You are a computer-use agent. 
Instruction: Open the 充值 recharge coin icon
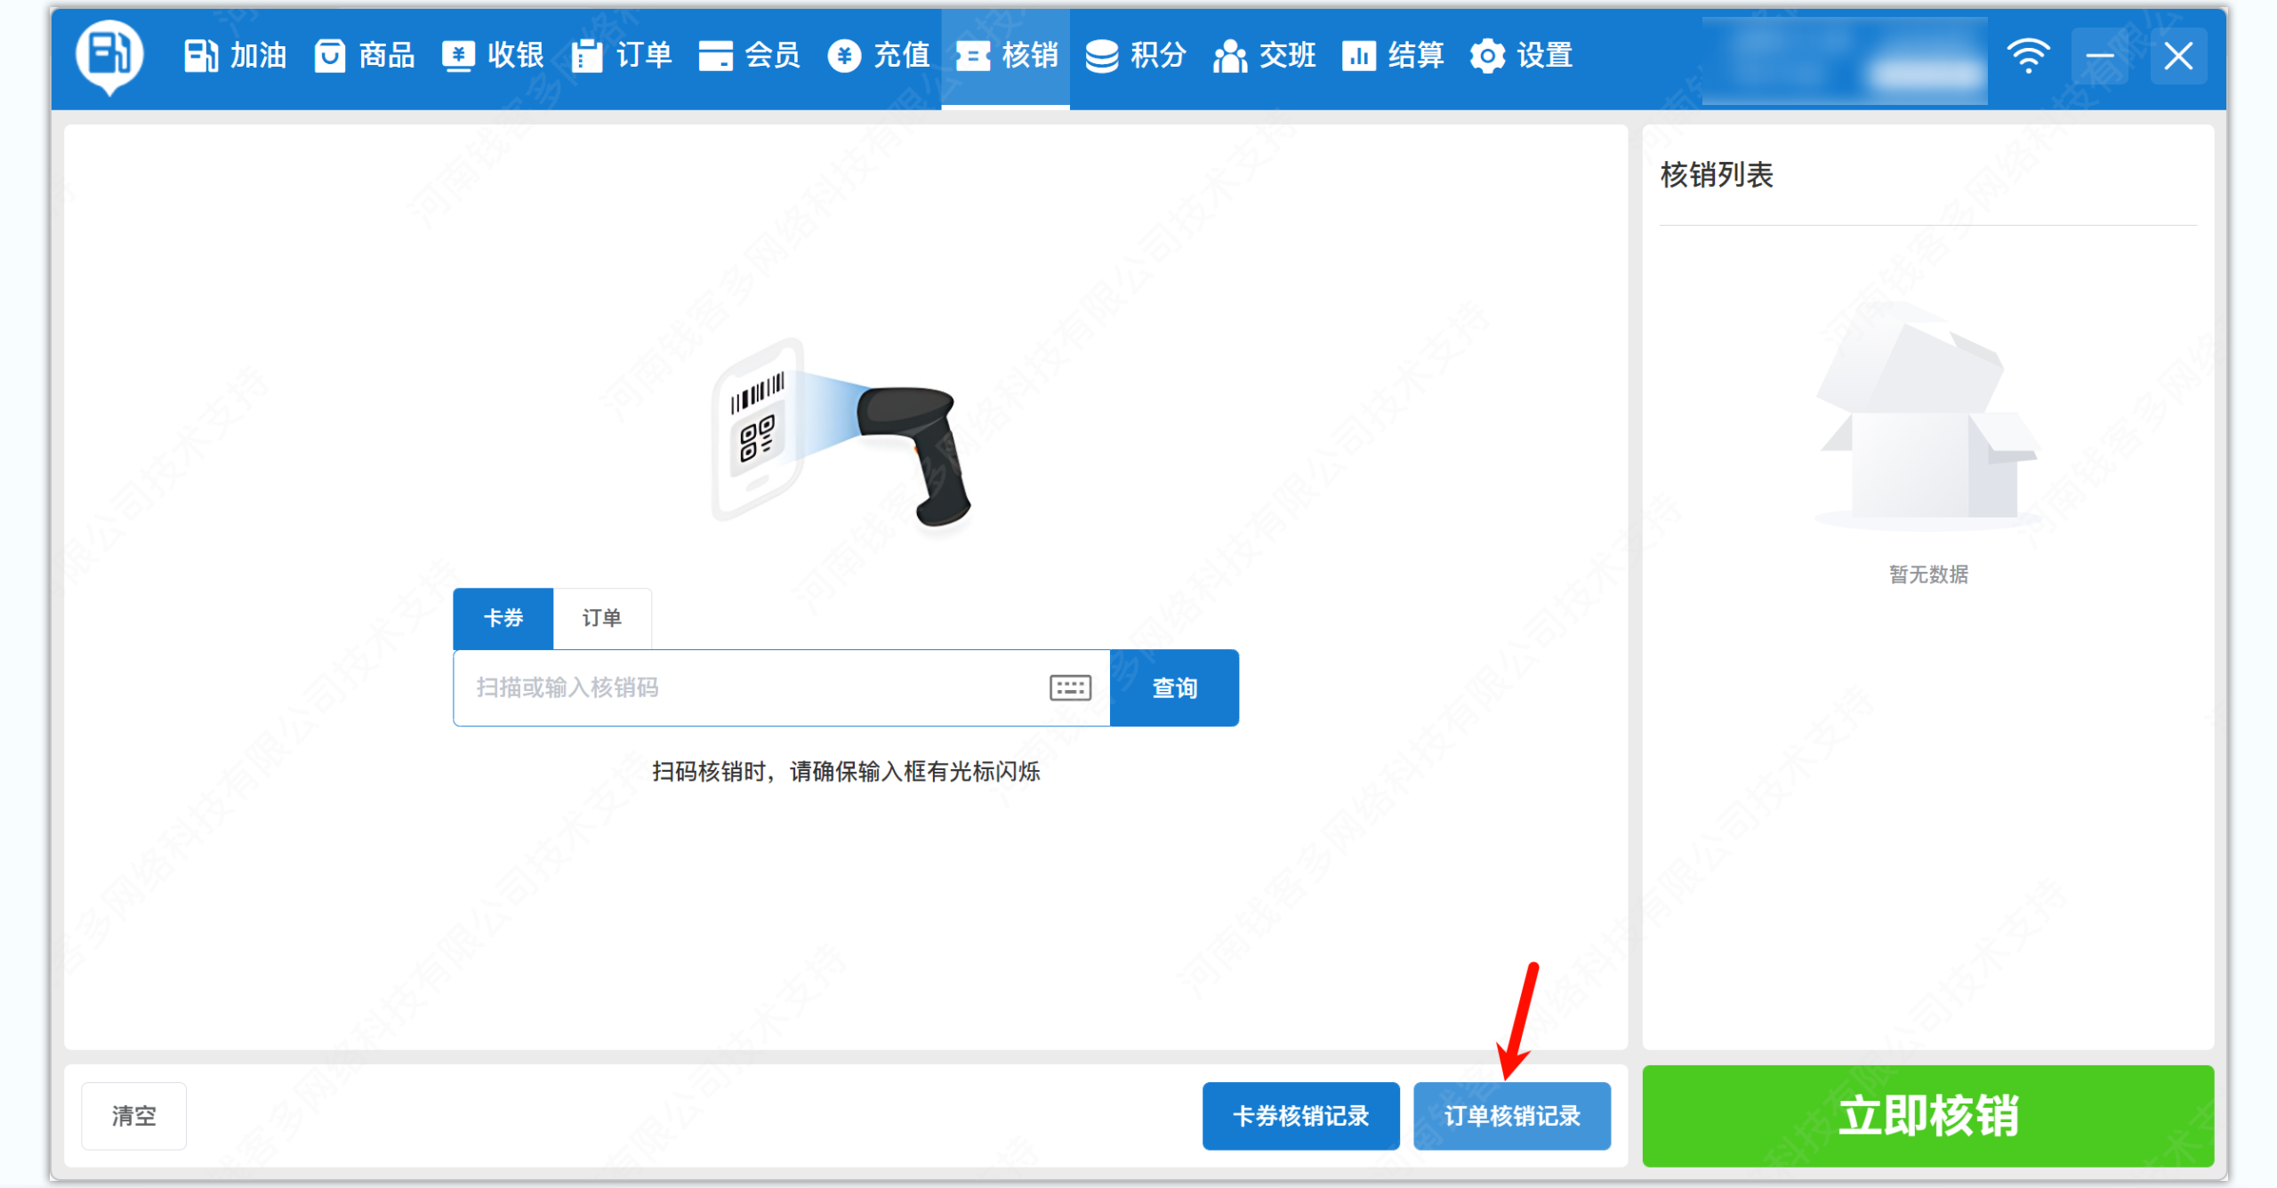click(x=843, y=55)
